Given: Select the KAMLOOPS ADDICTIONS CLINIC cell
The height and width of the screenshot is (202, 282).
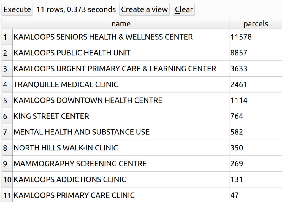Looking at the screenshot, I should (70, 179).
